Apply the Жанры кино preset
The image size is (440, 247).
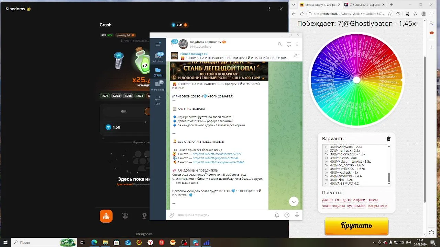[377, 206]
